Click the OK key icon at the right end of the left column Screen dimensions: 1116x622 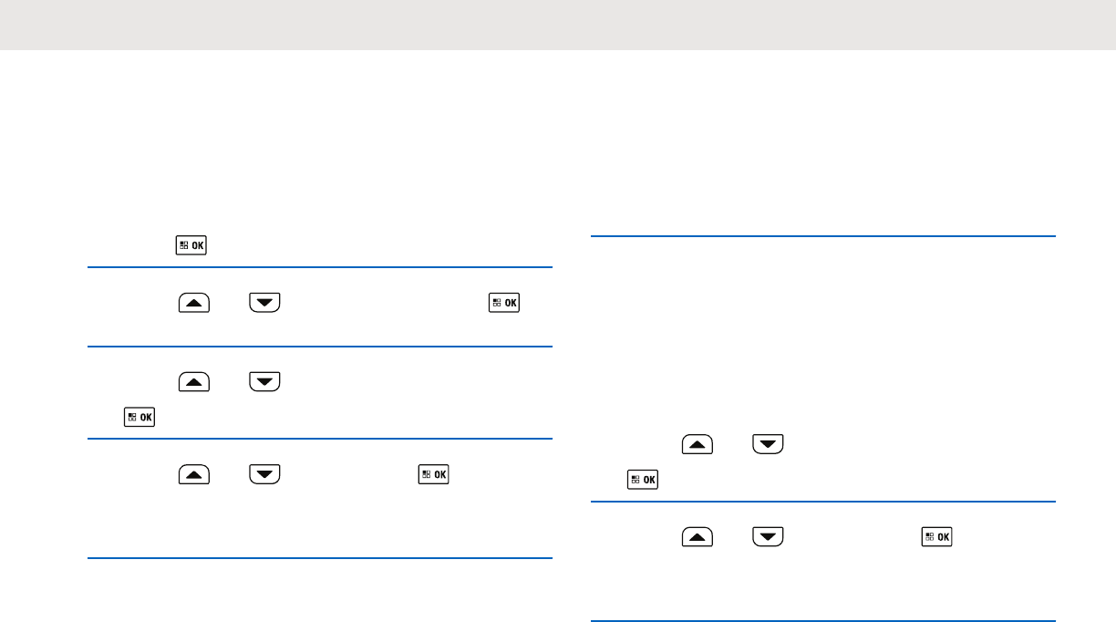click(x=504, y=302)
